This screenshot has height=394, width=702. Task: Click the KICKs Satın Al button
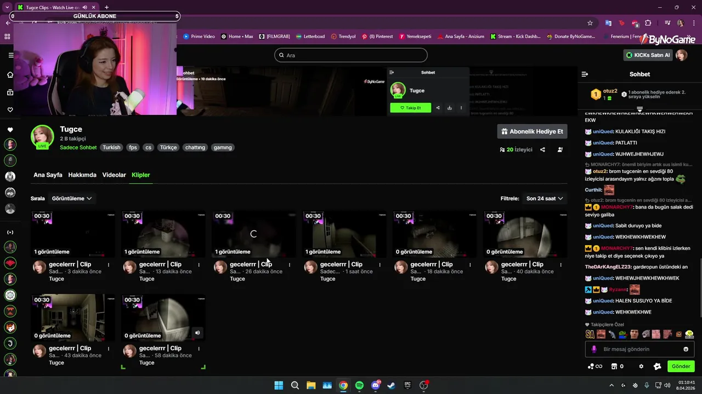pos(648,55)
